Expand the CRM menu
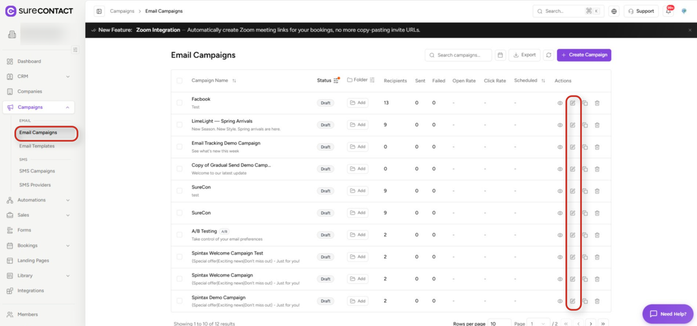The height and width of the screenshot is (326, 697). point(68,77)
